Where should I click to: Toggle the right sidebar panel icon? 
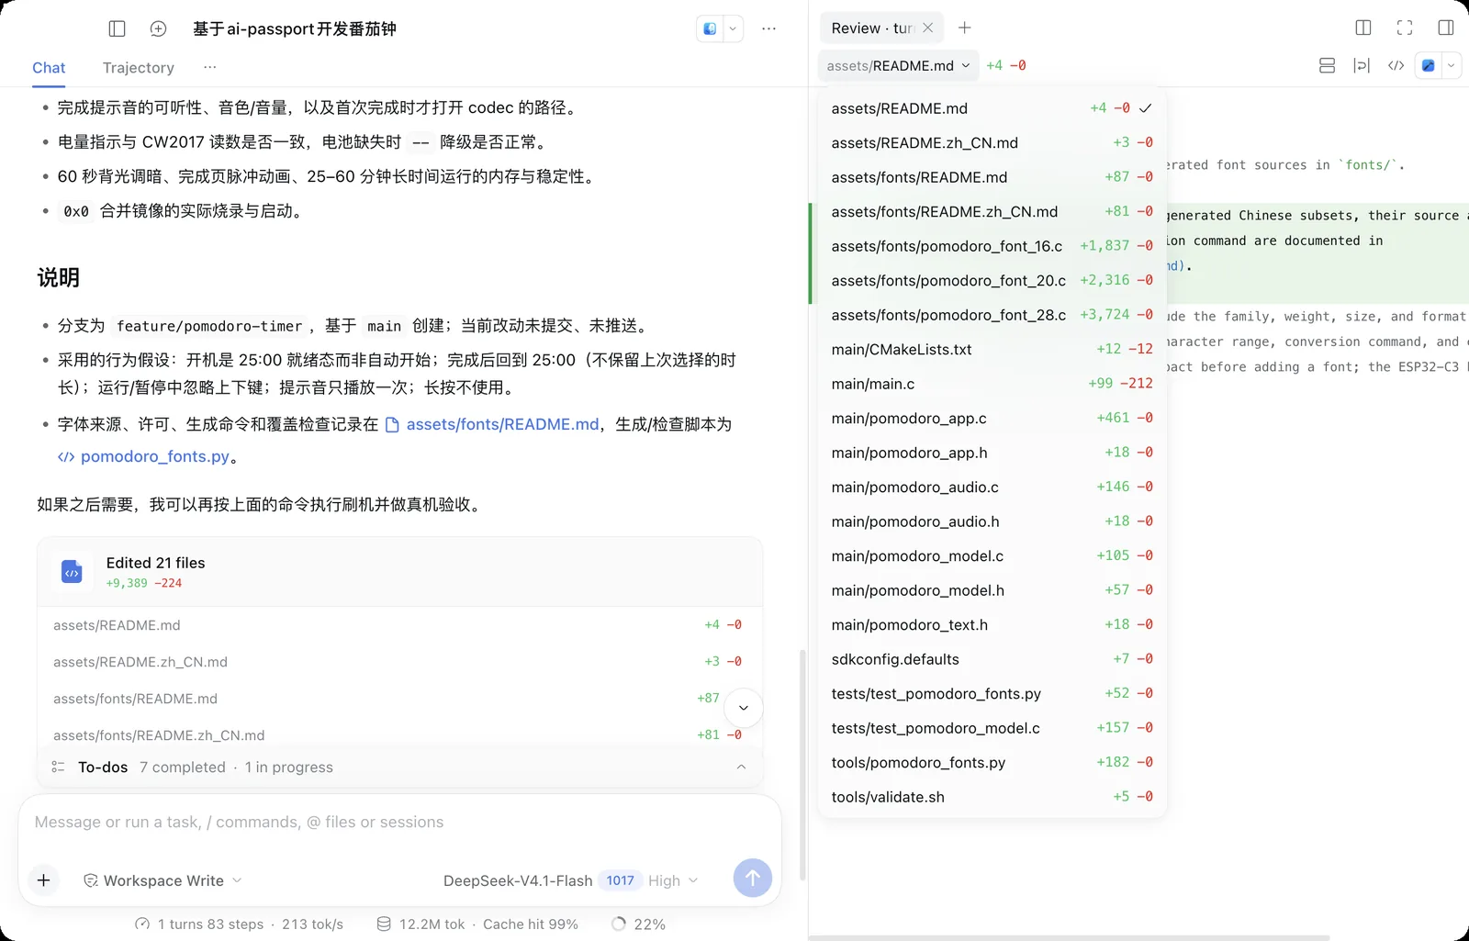tap(1446, 28)
